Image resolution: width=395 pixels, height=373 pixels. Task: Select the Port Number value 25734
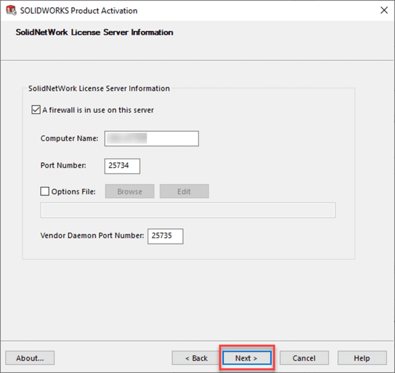[x=122, y=166]
